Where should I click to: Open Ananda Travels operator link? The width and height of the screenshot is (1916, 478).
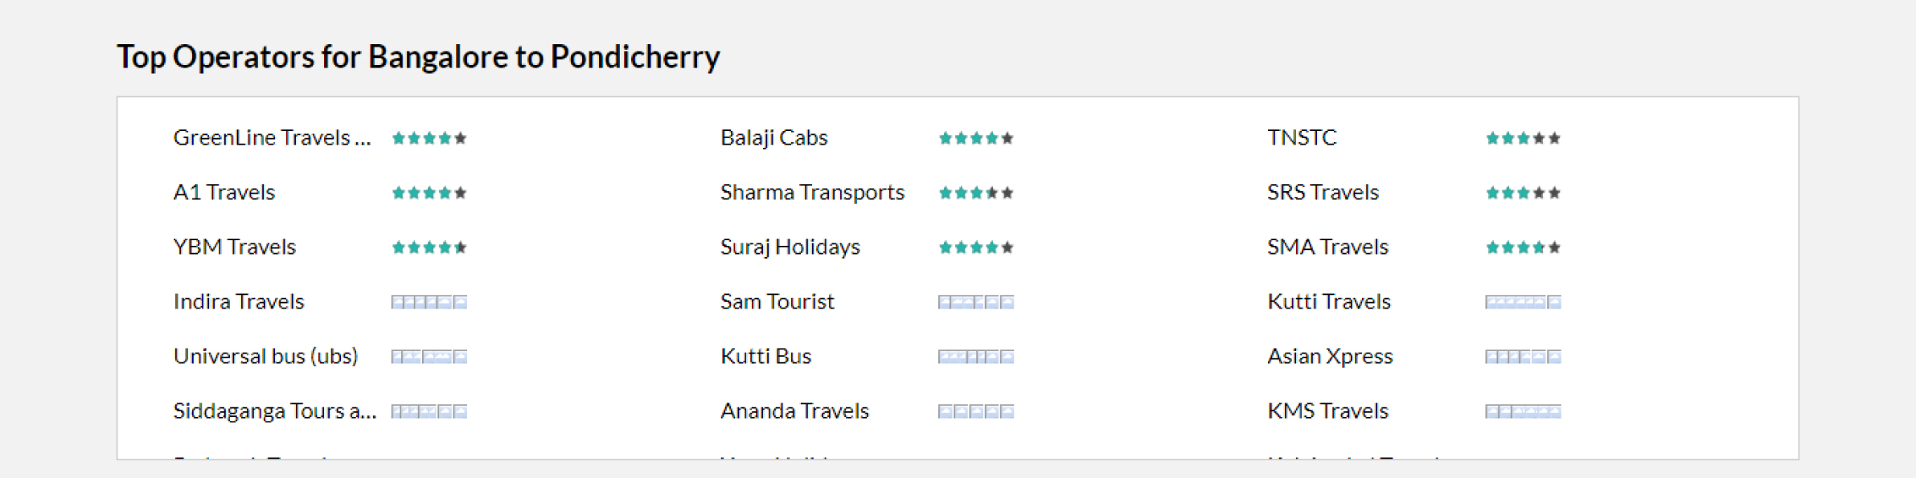794,411
